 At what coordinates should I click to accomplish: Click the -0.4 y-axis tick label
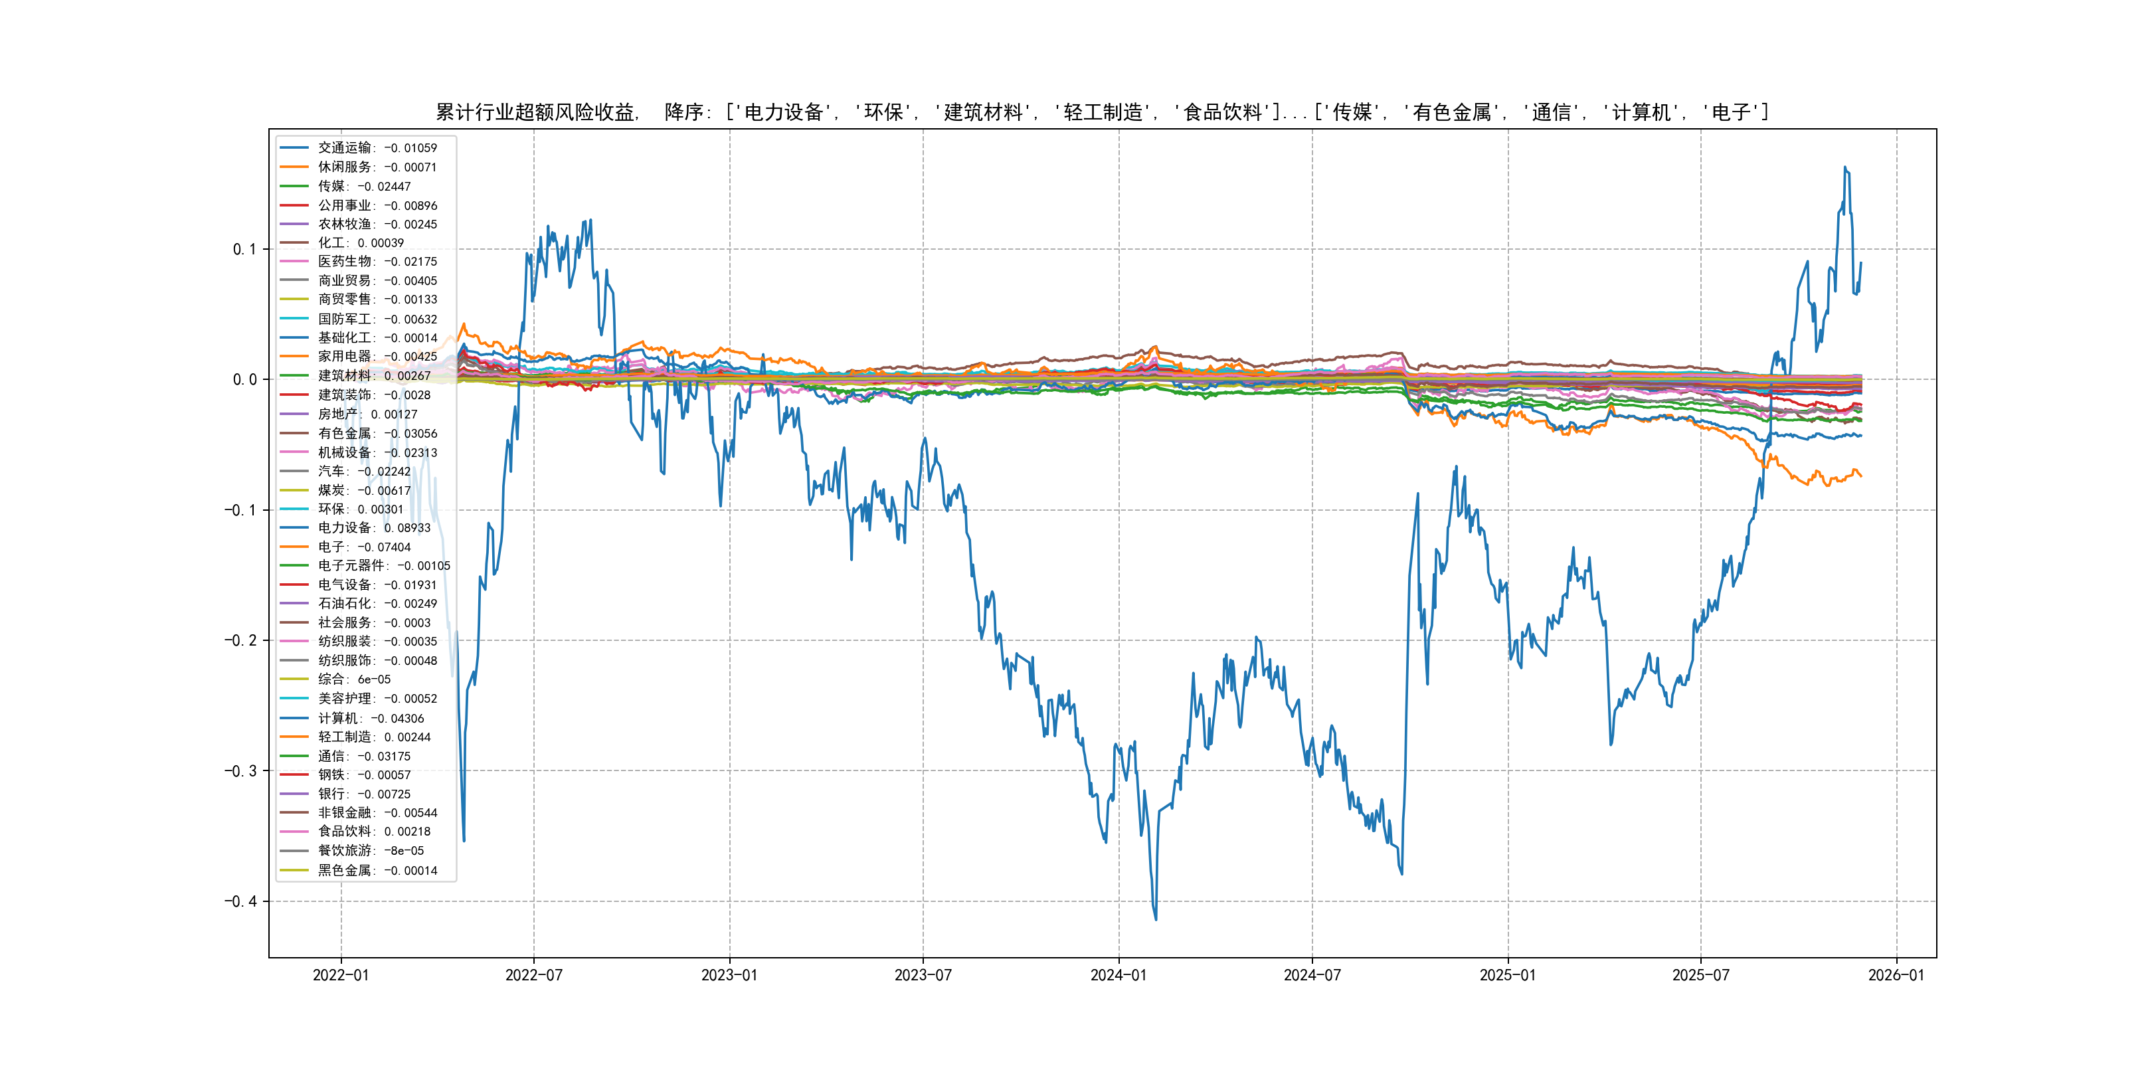tap(240, 901)
